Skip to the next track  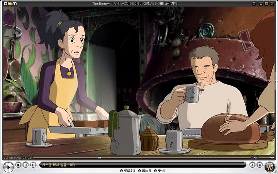pyautogui.click(x=33, y=165)
